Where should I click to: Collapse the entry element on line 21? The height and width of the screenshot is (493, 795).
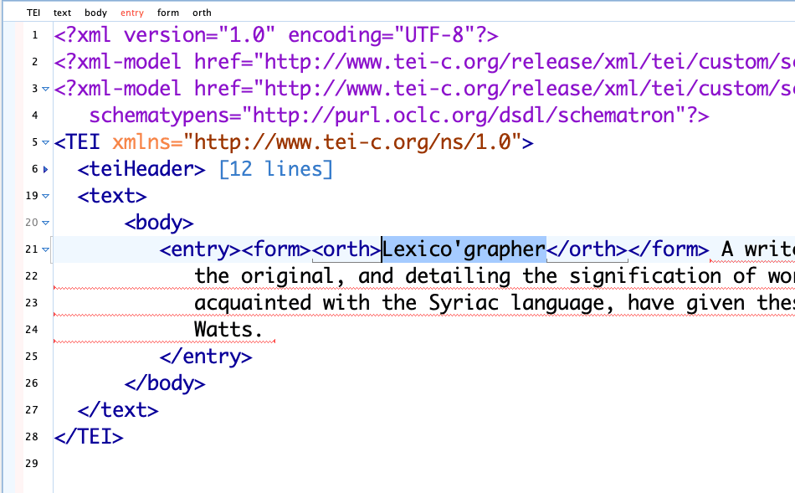[45, 249]
